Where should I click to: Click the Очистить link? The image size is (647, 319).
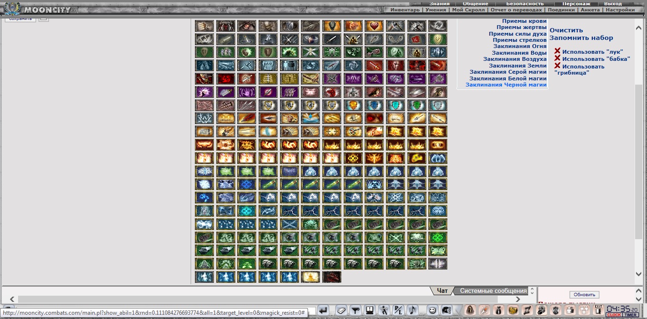click(x=566, y=30)
